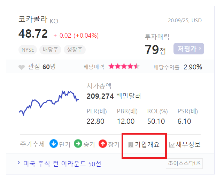
Task: Click the ROE(%) label
Action: [157, 111]
